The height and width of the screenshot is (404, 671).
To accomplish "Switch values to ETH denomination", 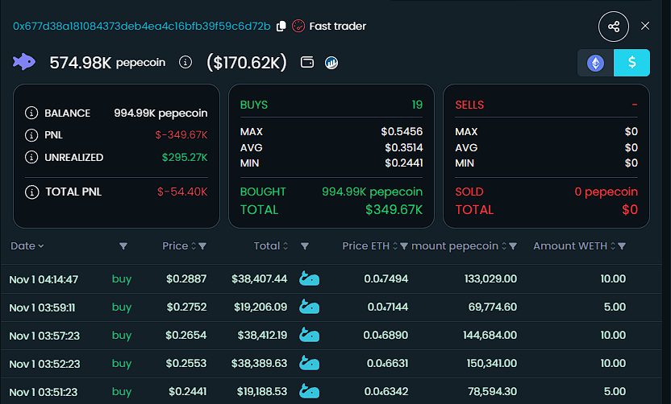I will click(595, 63).
